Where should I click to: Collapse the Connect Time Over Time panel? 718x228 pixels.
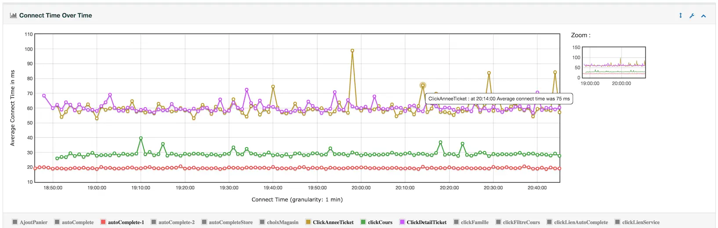(x=704, y=16)
